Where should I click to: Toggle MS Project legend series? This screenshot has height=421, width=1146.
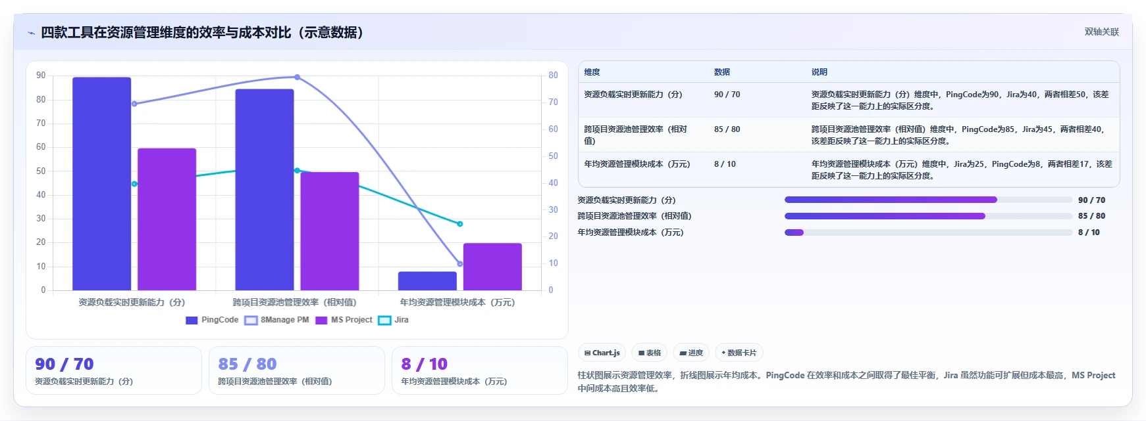[344, 320]
